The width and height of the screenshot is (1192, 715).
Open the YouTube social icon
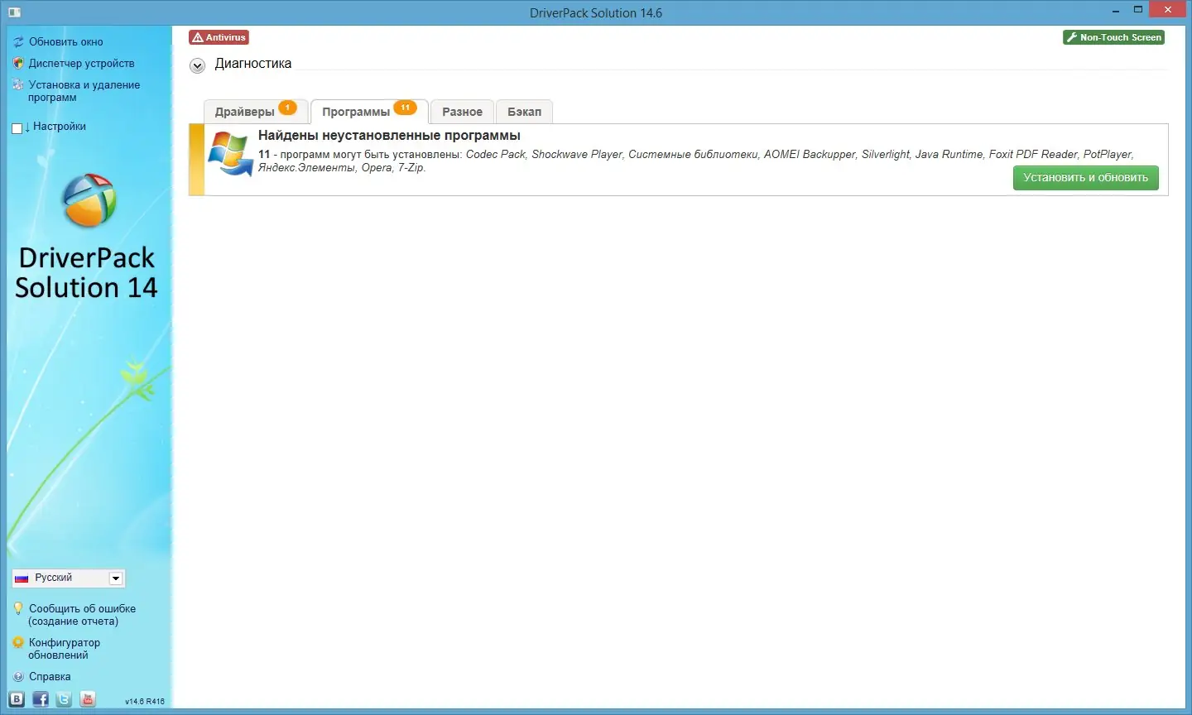[88, 699]
